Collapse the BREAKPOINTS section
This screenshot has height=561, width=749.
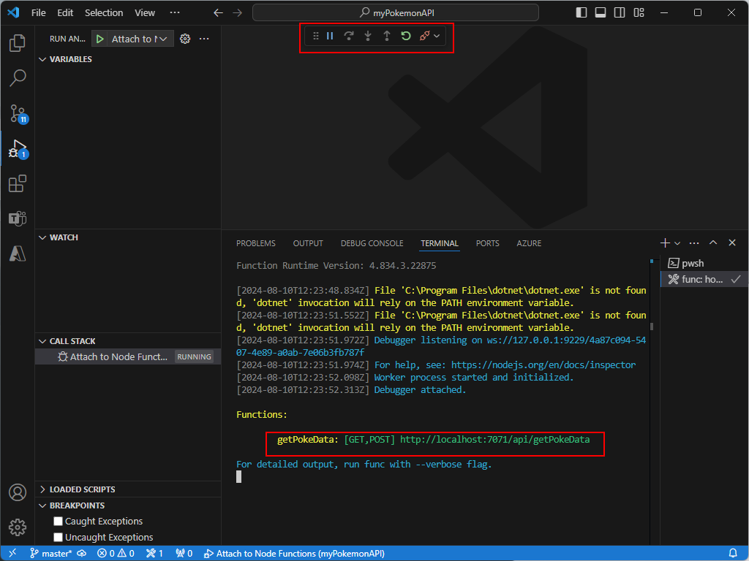point(42,505)
